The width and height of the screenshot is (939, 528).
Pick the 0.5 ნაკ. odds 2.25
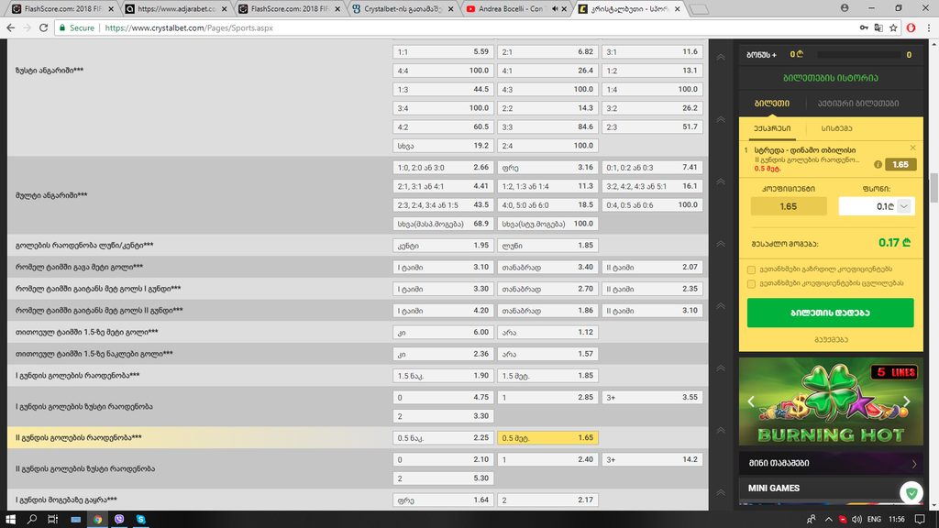pyautogui.click(x=443, y=438)
